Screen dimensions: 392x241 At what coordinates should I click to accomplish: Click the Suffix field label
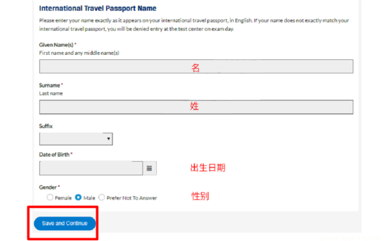[46, 126]
